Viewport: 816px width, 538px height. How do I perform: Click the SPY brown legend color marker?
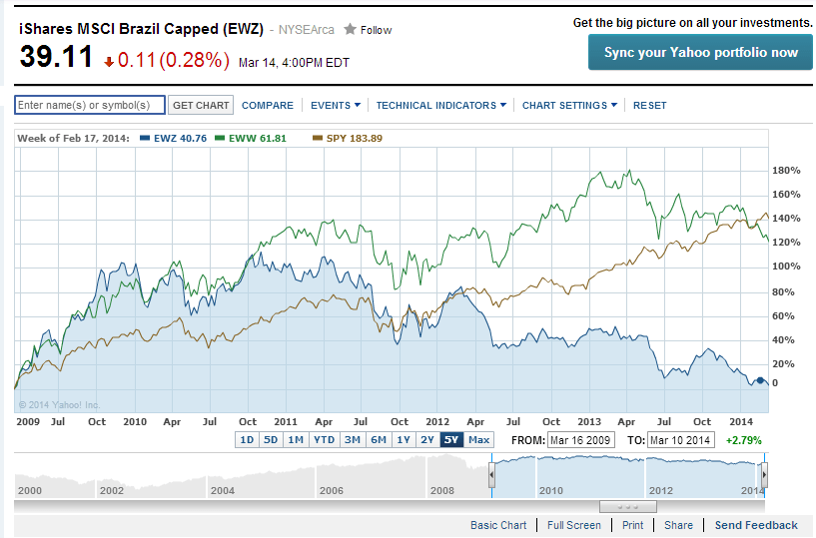coord(317,138)
